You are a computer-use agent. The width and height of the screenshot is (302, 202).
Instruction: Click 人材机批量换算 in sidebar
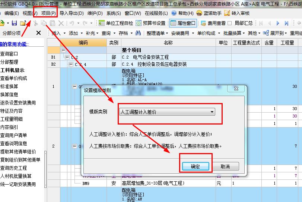pyautogui.click(x=16, y=176)
